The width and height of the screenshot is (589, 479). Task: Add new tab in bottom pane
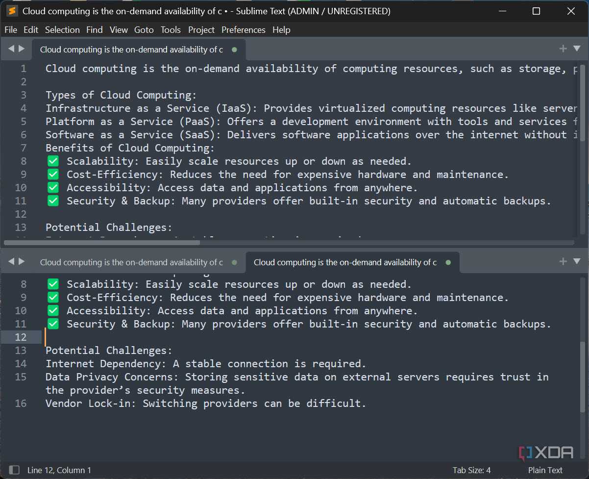click(x=563, y=261)
